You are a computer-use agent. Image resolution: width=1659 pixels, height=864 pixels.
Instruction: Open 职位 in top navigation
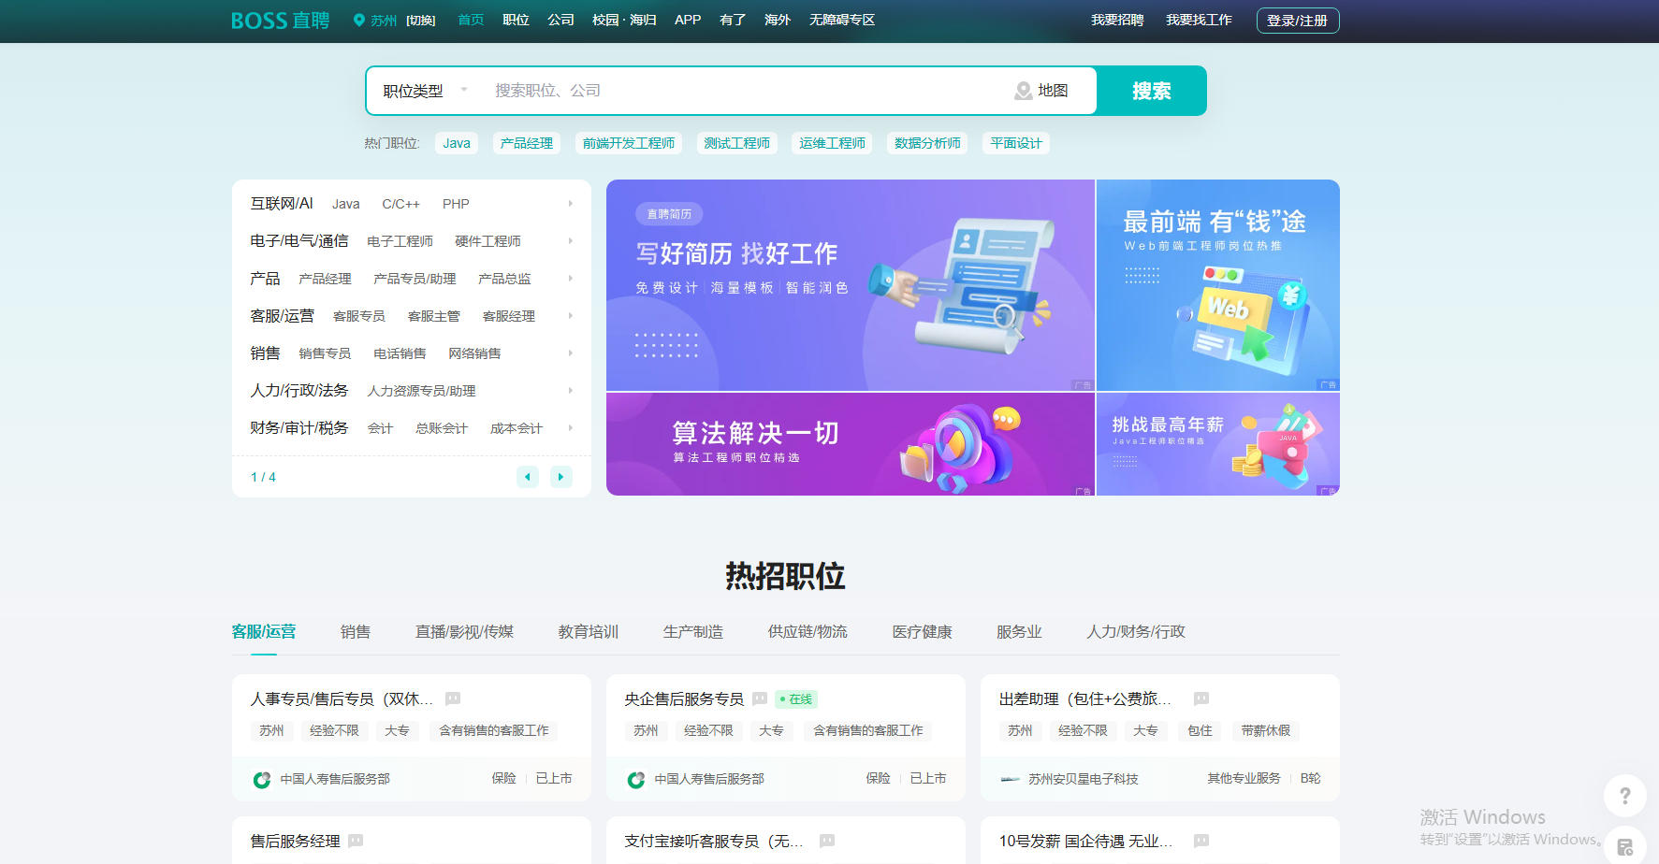pyautogui.click(x=516, y=20)
